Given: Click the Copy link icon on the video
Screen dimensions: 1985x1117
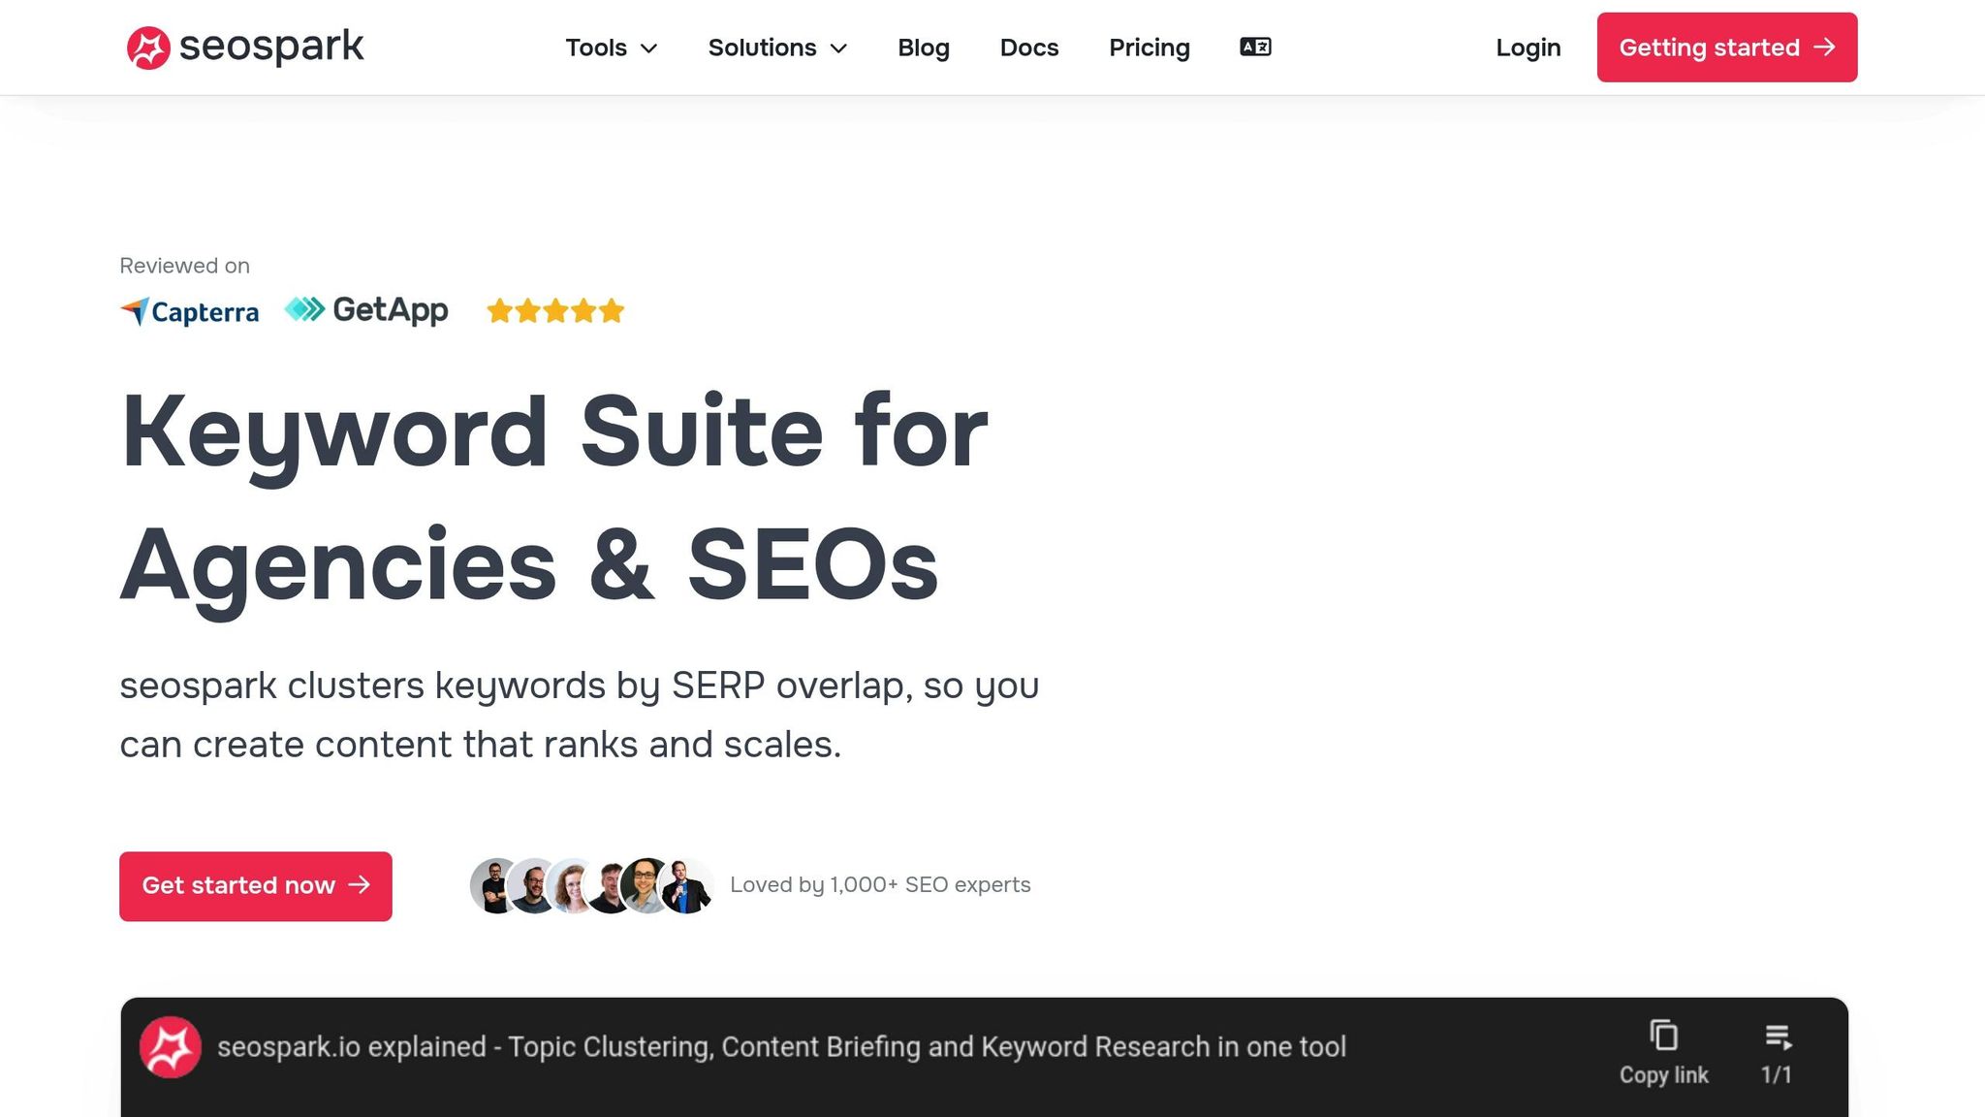Looking at the screenshot, I should [x=1663, y=1035].
